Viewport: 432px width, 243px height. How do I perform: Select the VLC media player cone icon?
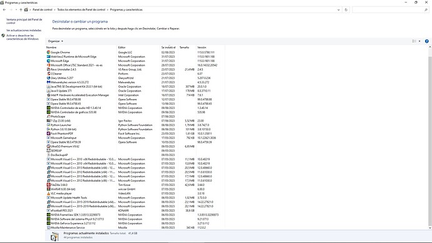coord(48,194)
